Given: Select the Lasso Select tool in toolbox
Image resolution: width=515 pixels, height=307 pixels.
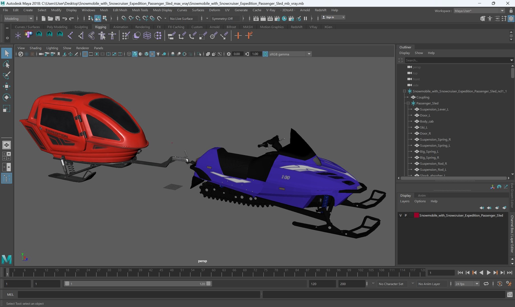Looking at the screenshot, I should point(6,65).
